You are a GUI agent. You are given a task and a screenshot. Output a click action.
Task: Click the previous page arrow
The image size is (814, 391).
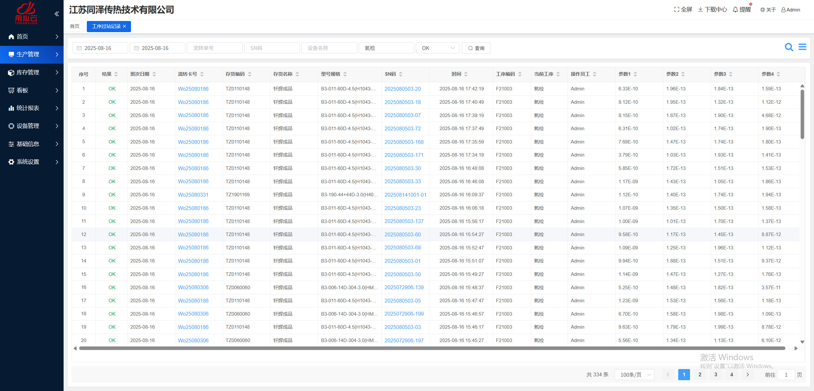(668, 375)
